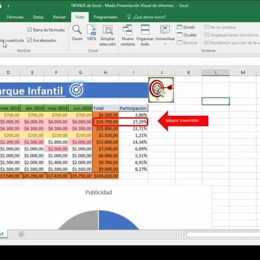The width and height of the screenshot is (260, 260).
Task: Select the $2.500,00 highlighted cell
Action: [x=56, y=149]
